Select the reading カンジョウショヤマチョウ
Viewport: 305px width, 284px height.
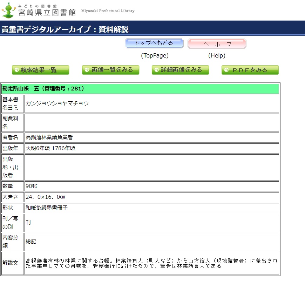57,103
